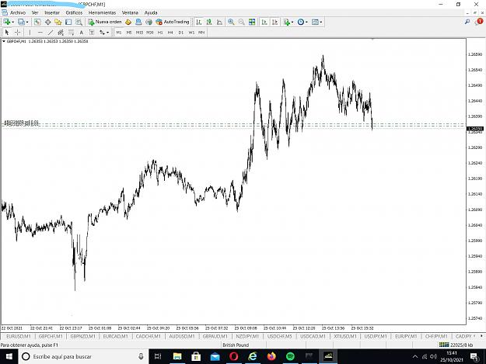
Task: Select the equidistant channel tool
Action: pyautogui.click(x=61, y=32)
